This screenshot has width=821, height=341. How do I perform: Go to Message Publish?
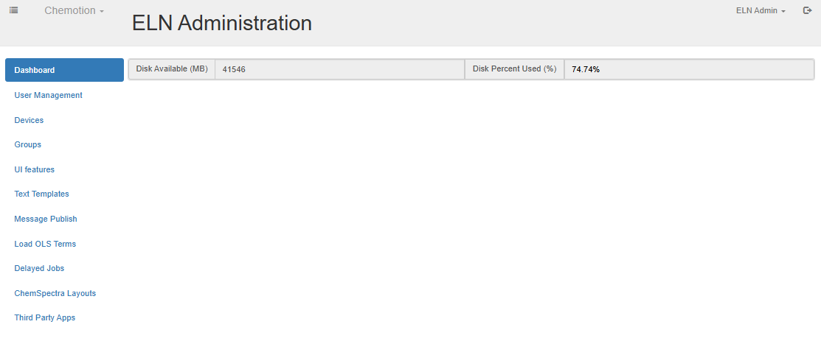(46, 219)
